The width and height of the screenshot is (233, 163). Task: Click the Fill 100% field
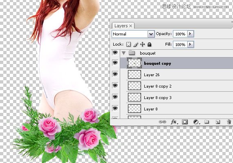coord(180,44)
